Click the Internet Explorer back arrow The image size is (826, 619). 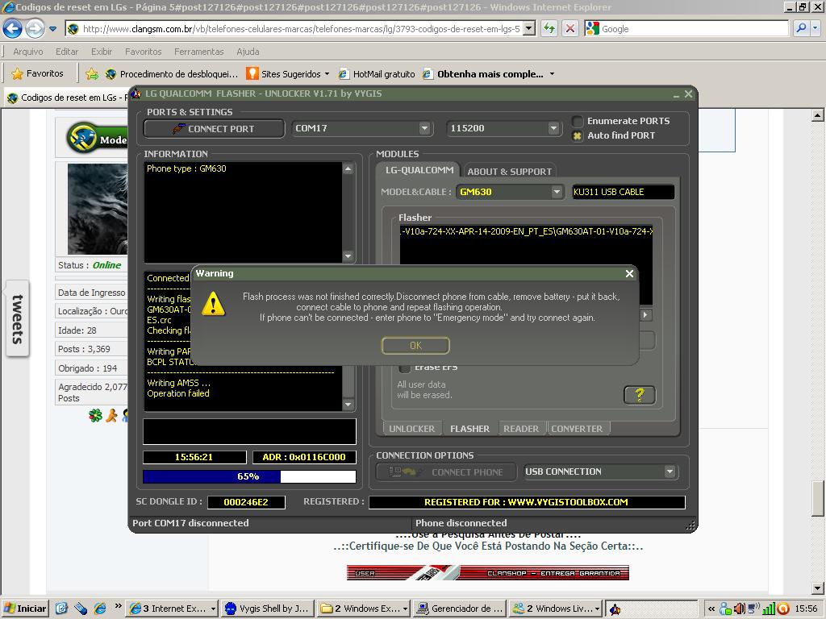(x=12, y=29)
